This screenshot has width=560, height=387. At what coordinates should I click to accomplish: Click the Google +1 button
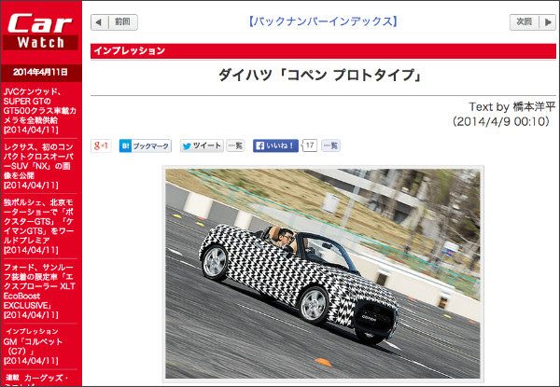(101, 145)
